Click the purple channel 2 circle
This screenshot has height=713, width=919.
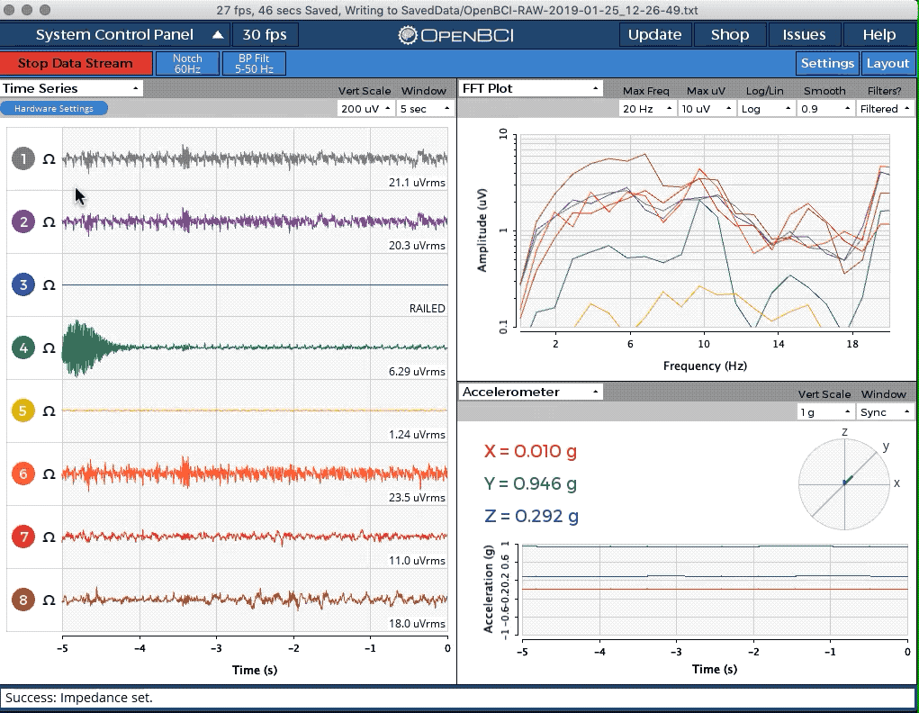(23, 221)
